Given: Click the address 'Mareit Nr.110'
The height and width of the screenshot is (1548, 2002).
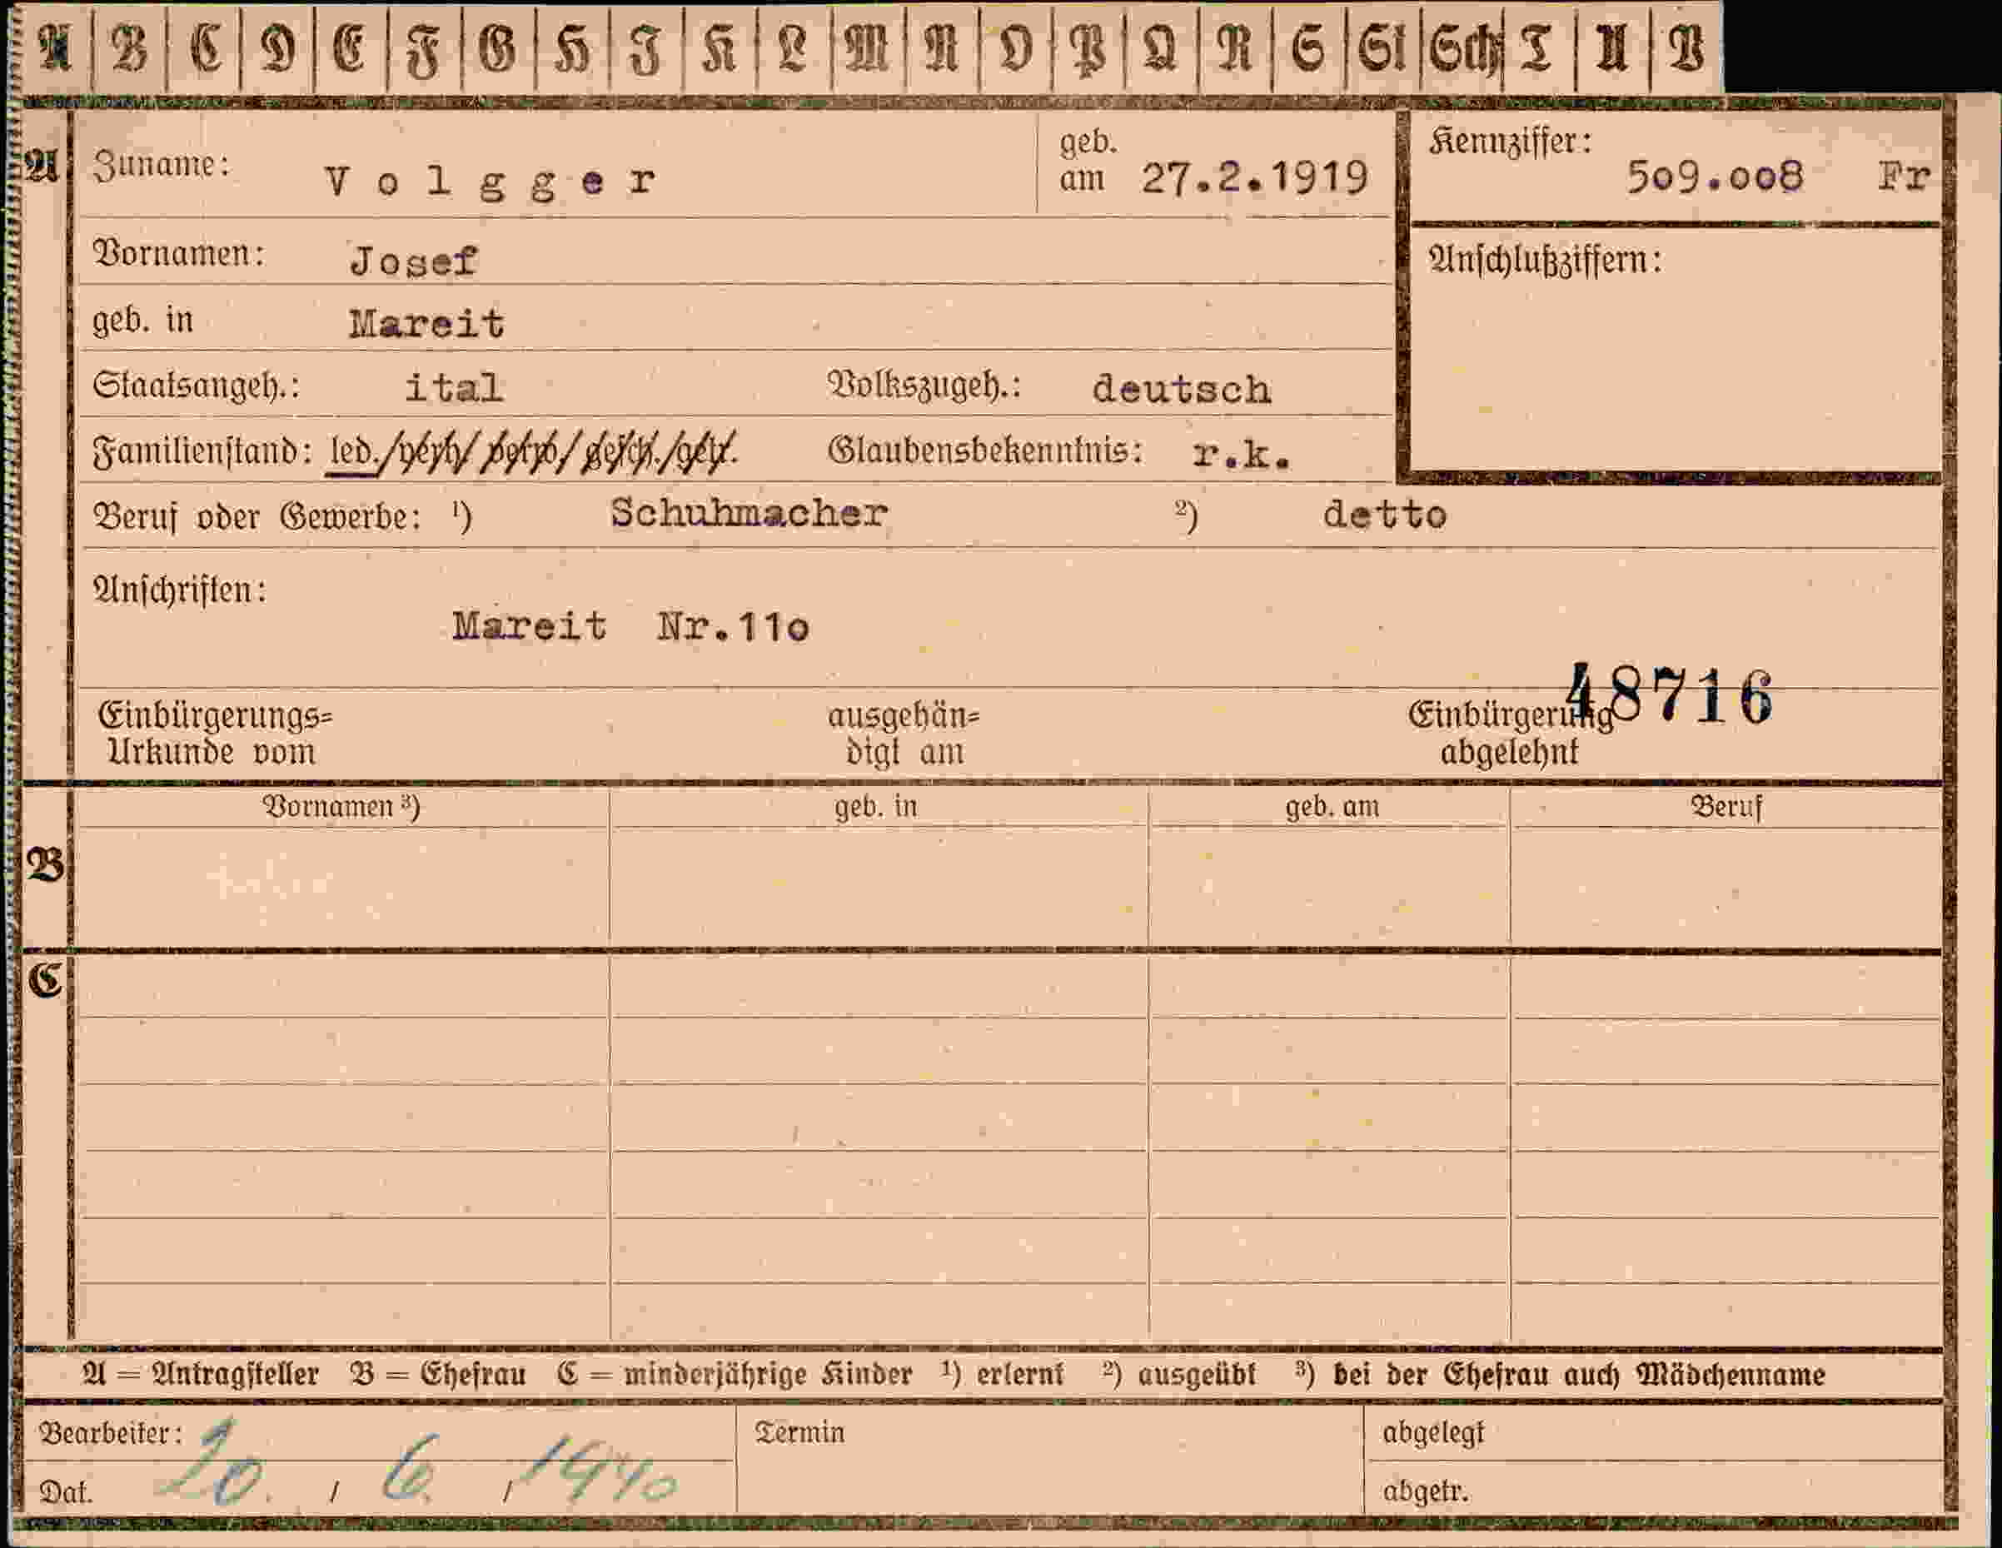Looking at the screenshot, I should point(630,627).
